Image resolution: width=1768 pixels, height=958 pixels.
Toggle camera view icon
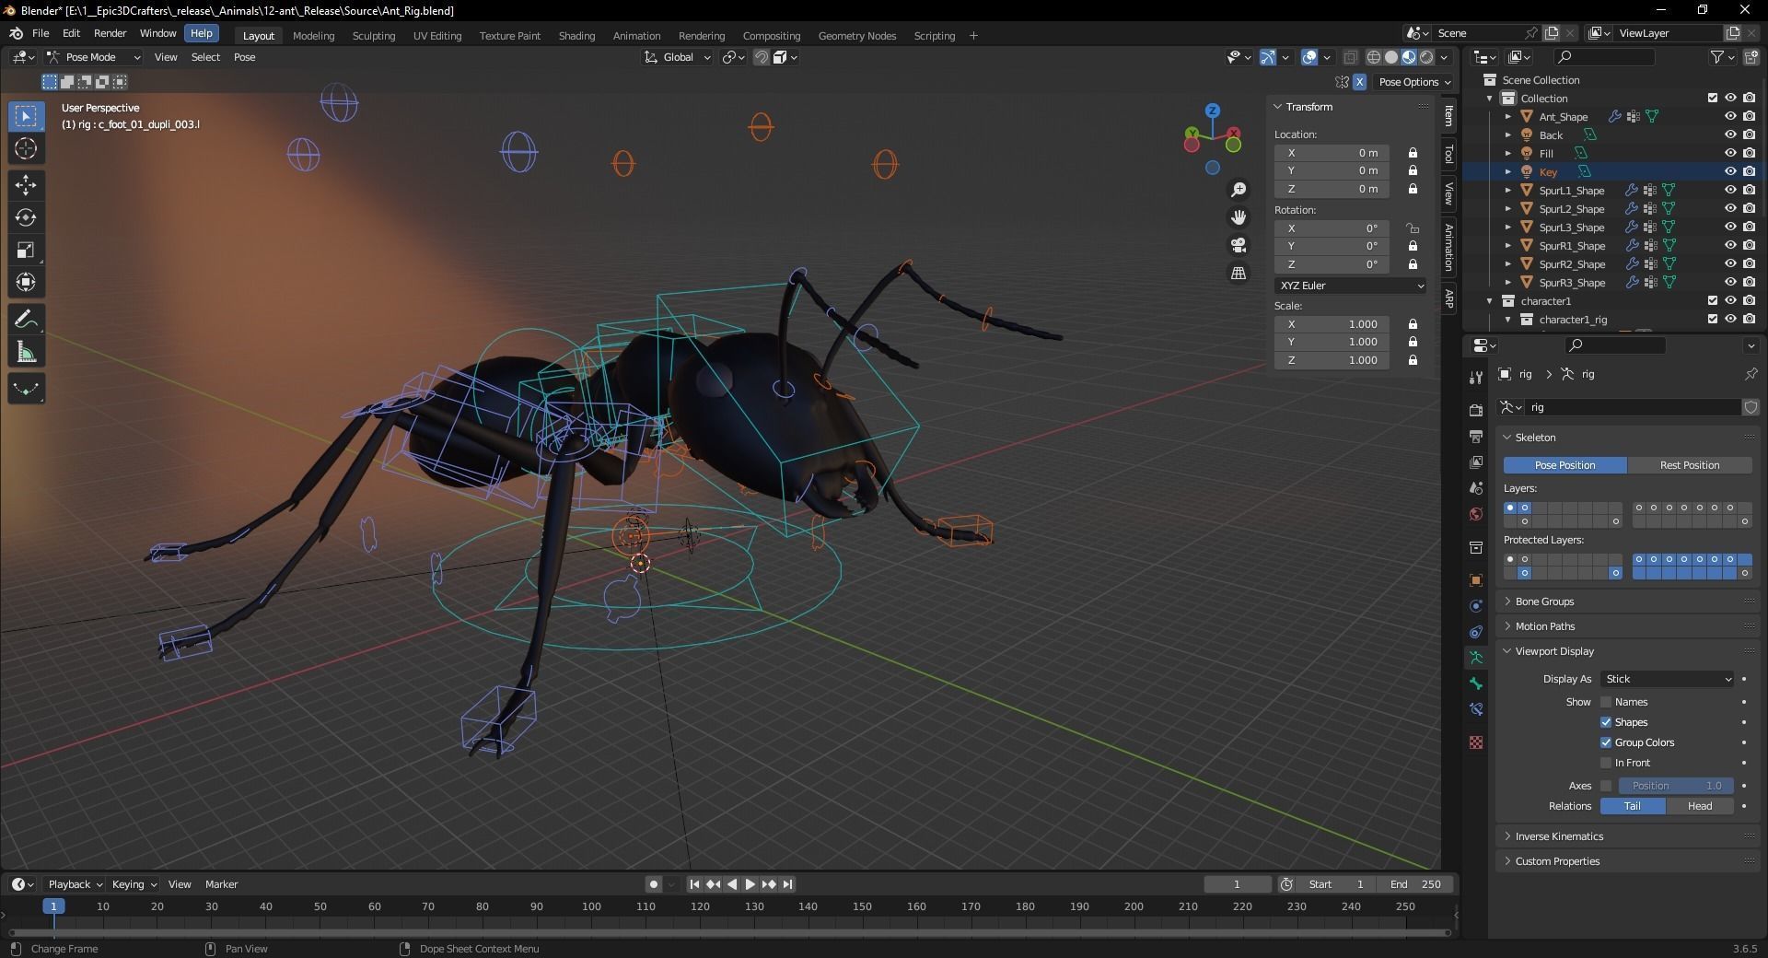click(1239, 245)
